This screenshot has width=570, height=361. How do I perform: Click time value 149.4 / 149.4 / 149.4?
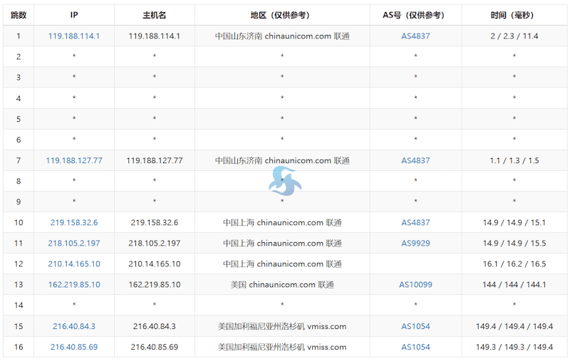pyautogui.click(x=514, y=327)
